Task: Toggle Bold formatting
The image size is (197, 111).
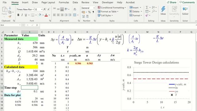Action: [x=18, y=15]
